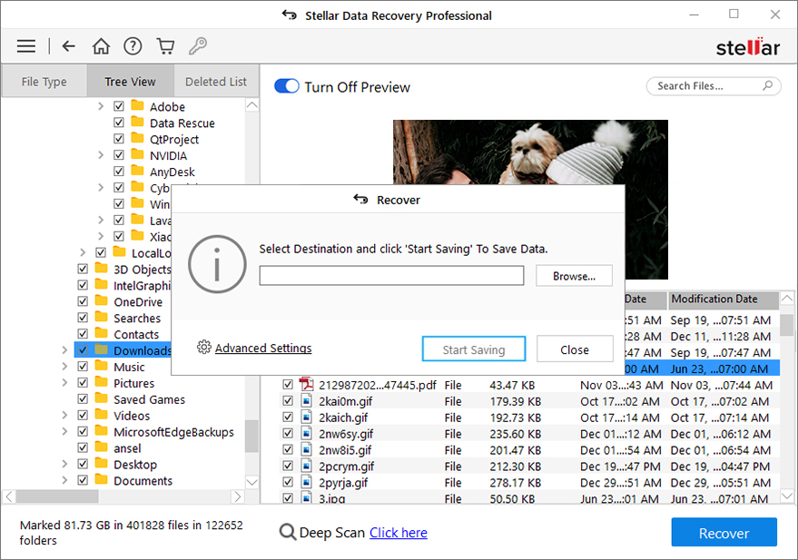Screen dimensions: 798x560
Task: Click the Start Saving button
Action: (474, 349)
